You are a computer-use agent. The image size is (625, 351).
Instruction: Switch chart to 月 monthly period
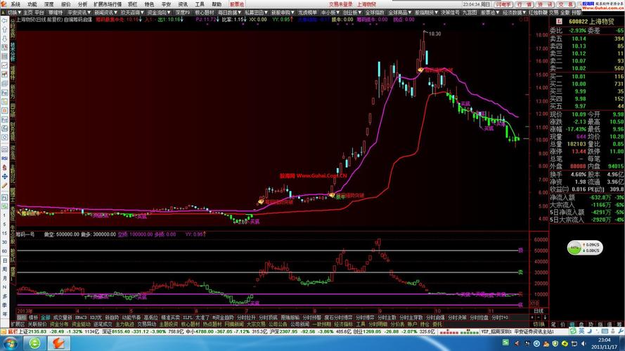tap(4, 278)
